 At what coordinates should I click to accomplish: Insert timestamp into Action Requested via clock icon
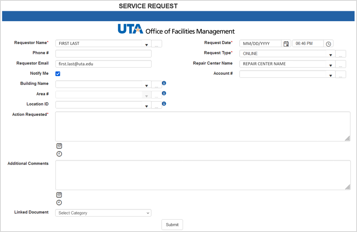click(59, 154)
